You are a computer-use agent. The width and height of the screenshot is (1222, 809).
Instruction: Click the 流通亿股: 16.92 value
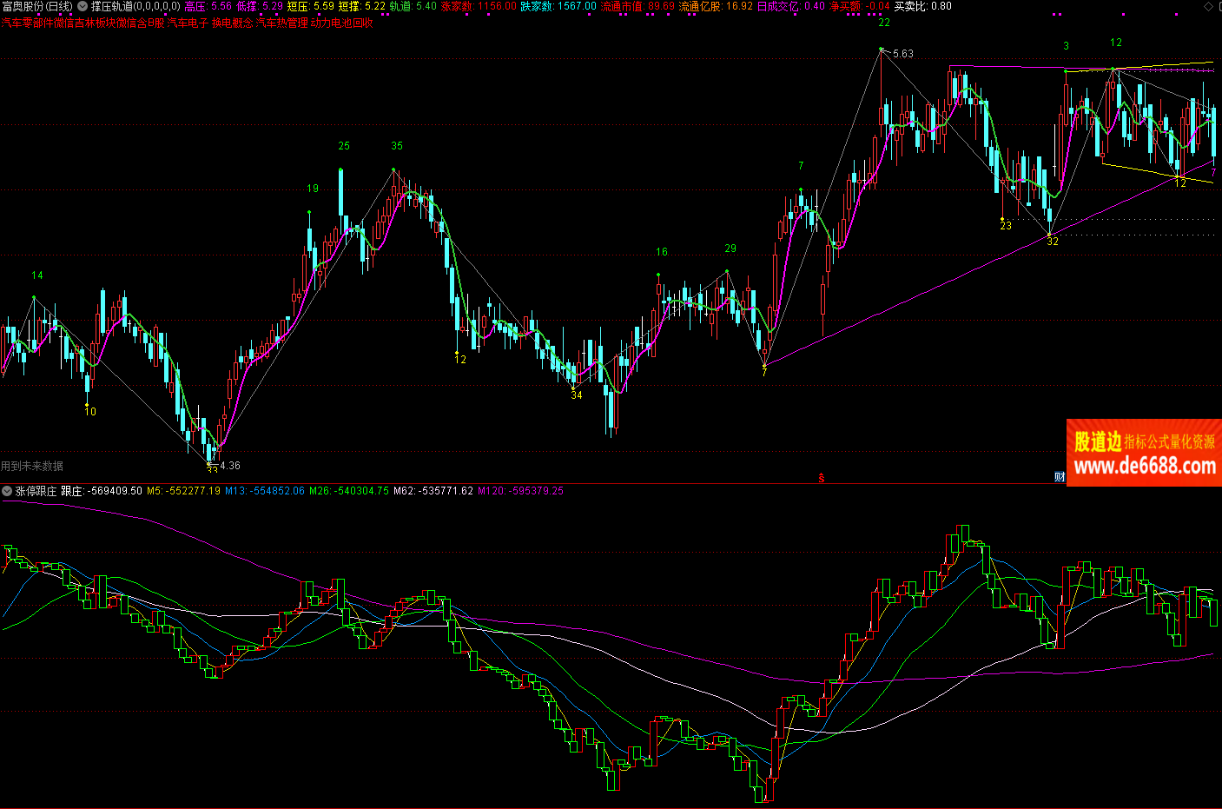click(716, 6)
